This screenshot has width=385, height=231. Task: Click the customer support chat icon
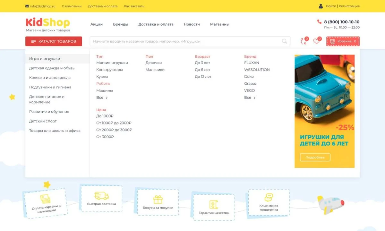(x=269, y=197)
